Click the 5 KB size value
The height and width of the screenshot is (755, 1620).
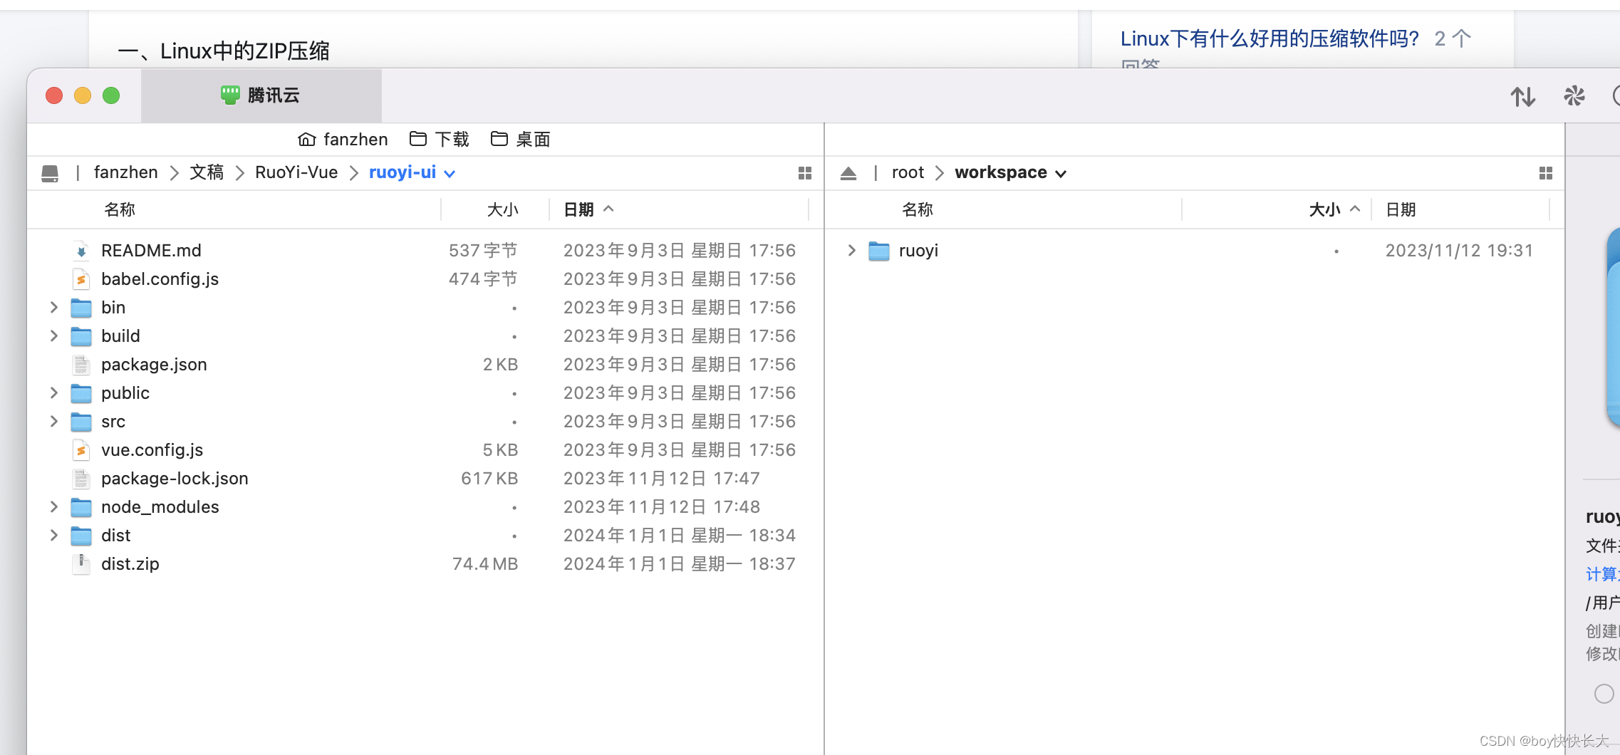click(x=500, y=450)
